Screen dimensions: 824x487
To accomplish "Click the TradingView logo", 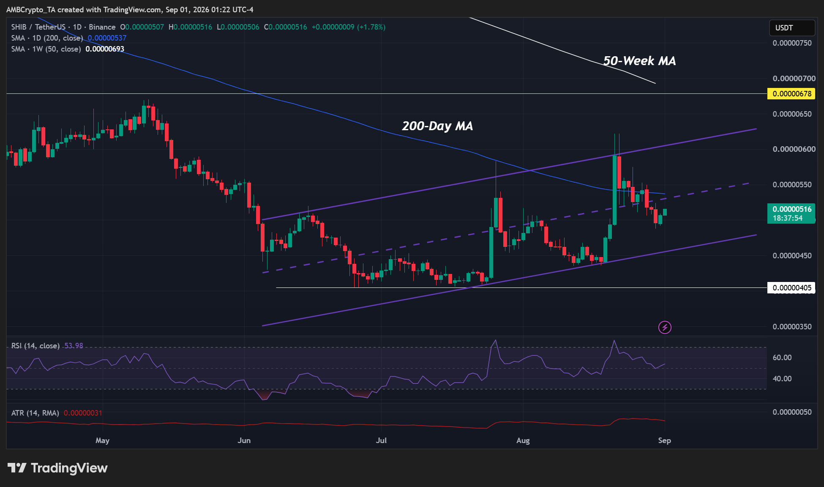I will point(58,468).
